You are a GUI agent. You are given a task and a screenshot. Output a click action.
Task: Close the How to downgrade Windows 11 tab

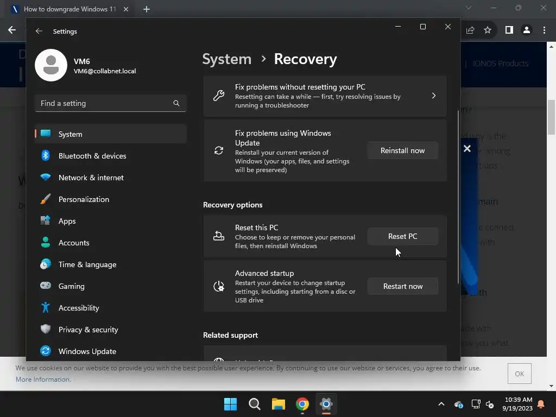[126, 9]
